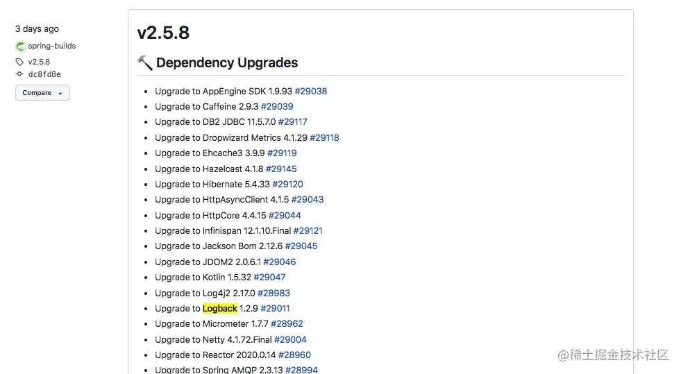The height and width of the screenshot is (374, 681).
Task: Open the spring-builds user link
Action: coord(51,46)
